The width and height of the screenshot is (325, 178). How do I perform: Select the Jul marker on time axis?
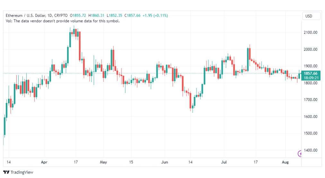[x=224, y=162]
